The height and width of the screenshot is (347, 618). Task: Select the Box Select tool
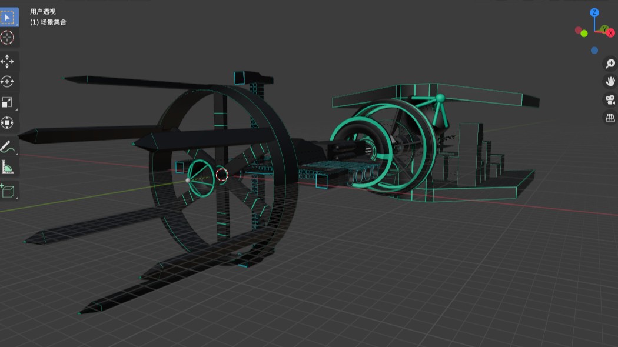[8, 17]
